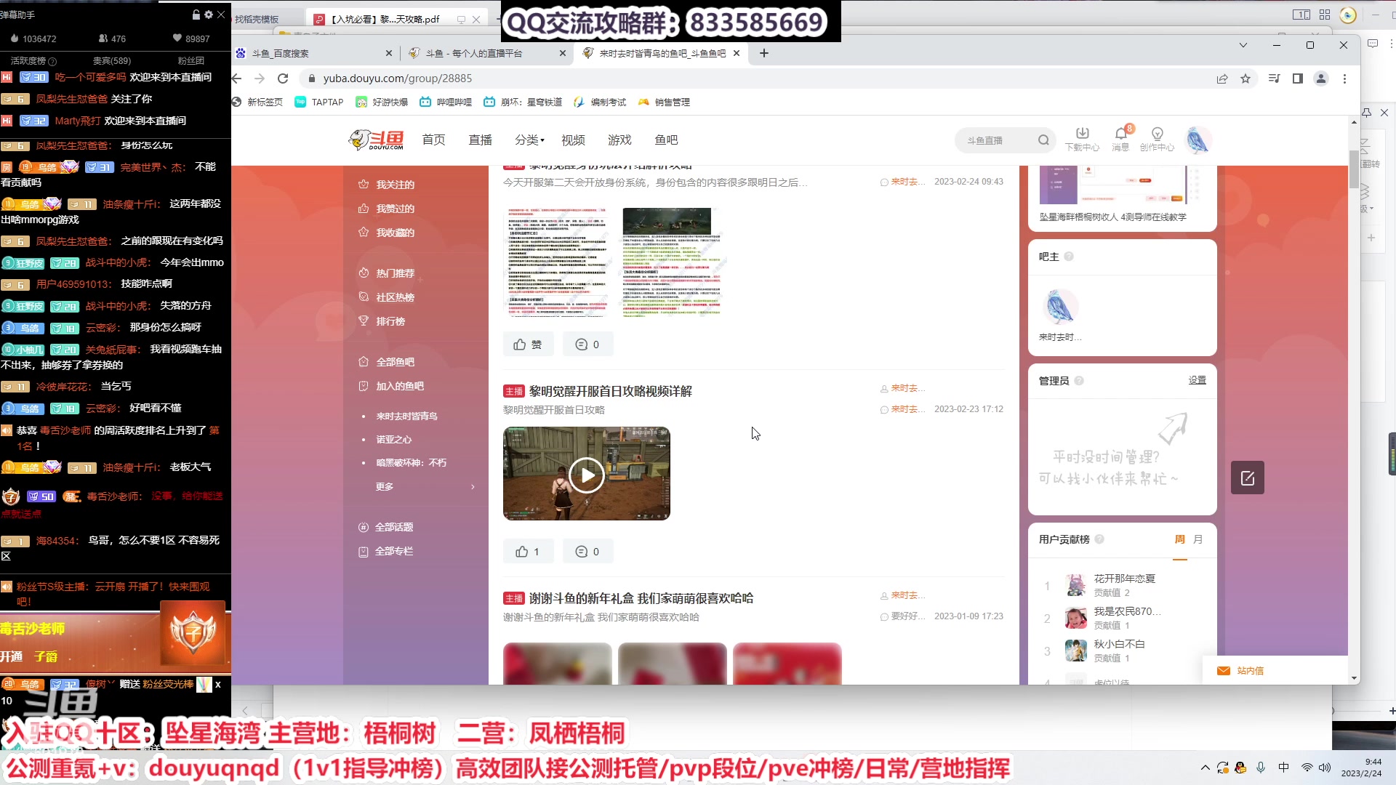
Task: Open Wi-Fi network status in tray
Action: (1307, 768)
